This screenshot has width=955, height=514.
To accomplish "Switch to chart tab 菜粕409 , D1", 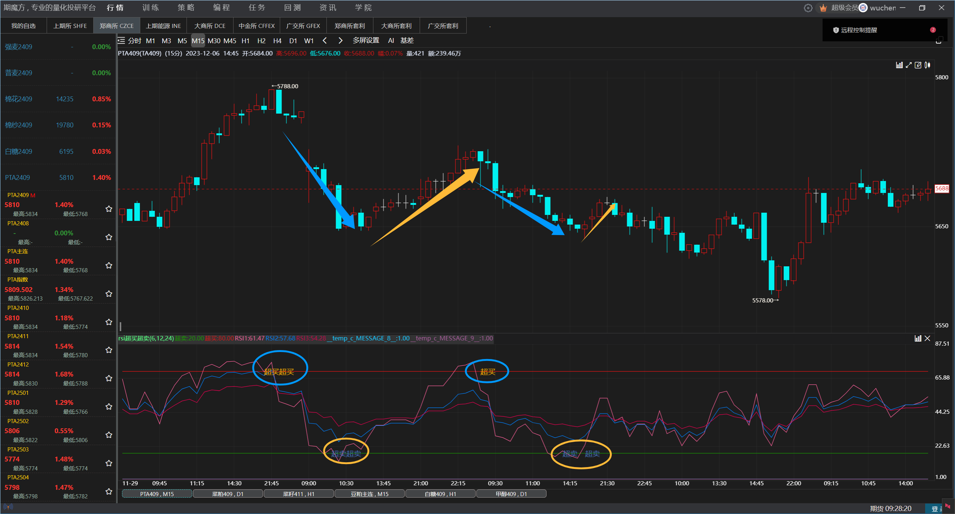I will pos(228,494).
